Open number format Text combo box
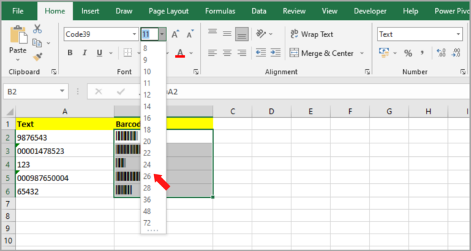The width and height of the screenshot is (471, 251). [x=420, y=34]
